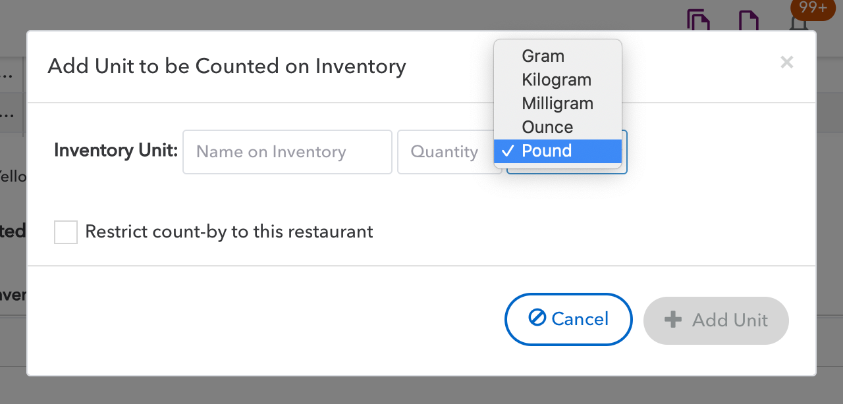Image resolution: width=843 pixels, height=404 pixels.
Task: Click the single document icon in header
Action: (749, 20)
